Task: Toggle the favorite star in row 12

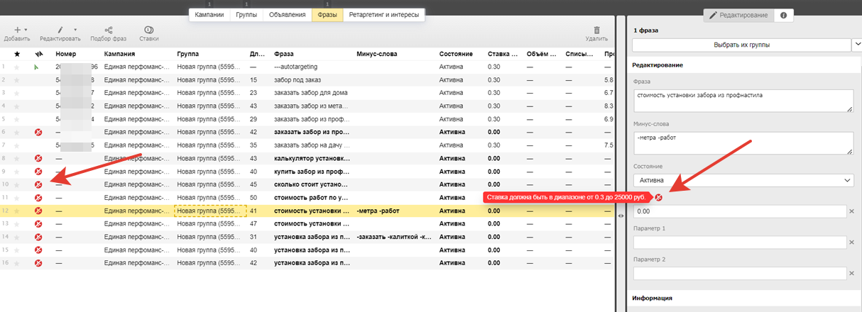Action: (17, 211)
